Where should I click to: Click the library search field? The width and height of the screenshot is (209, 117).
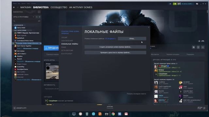tap(25, 21)
